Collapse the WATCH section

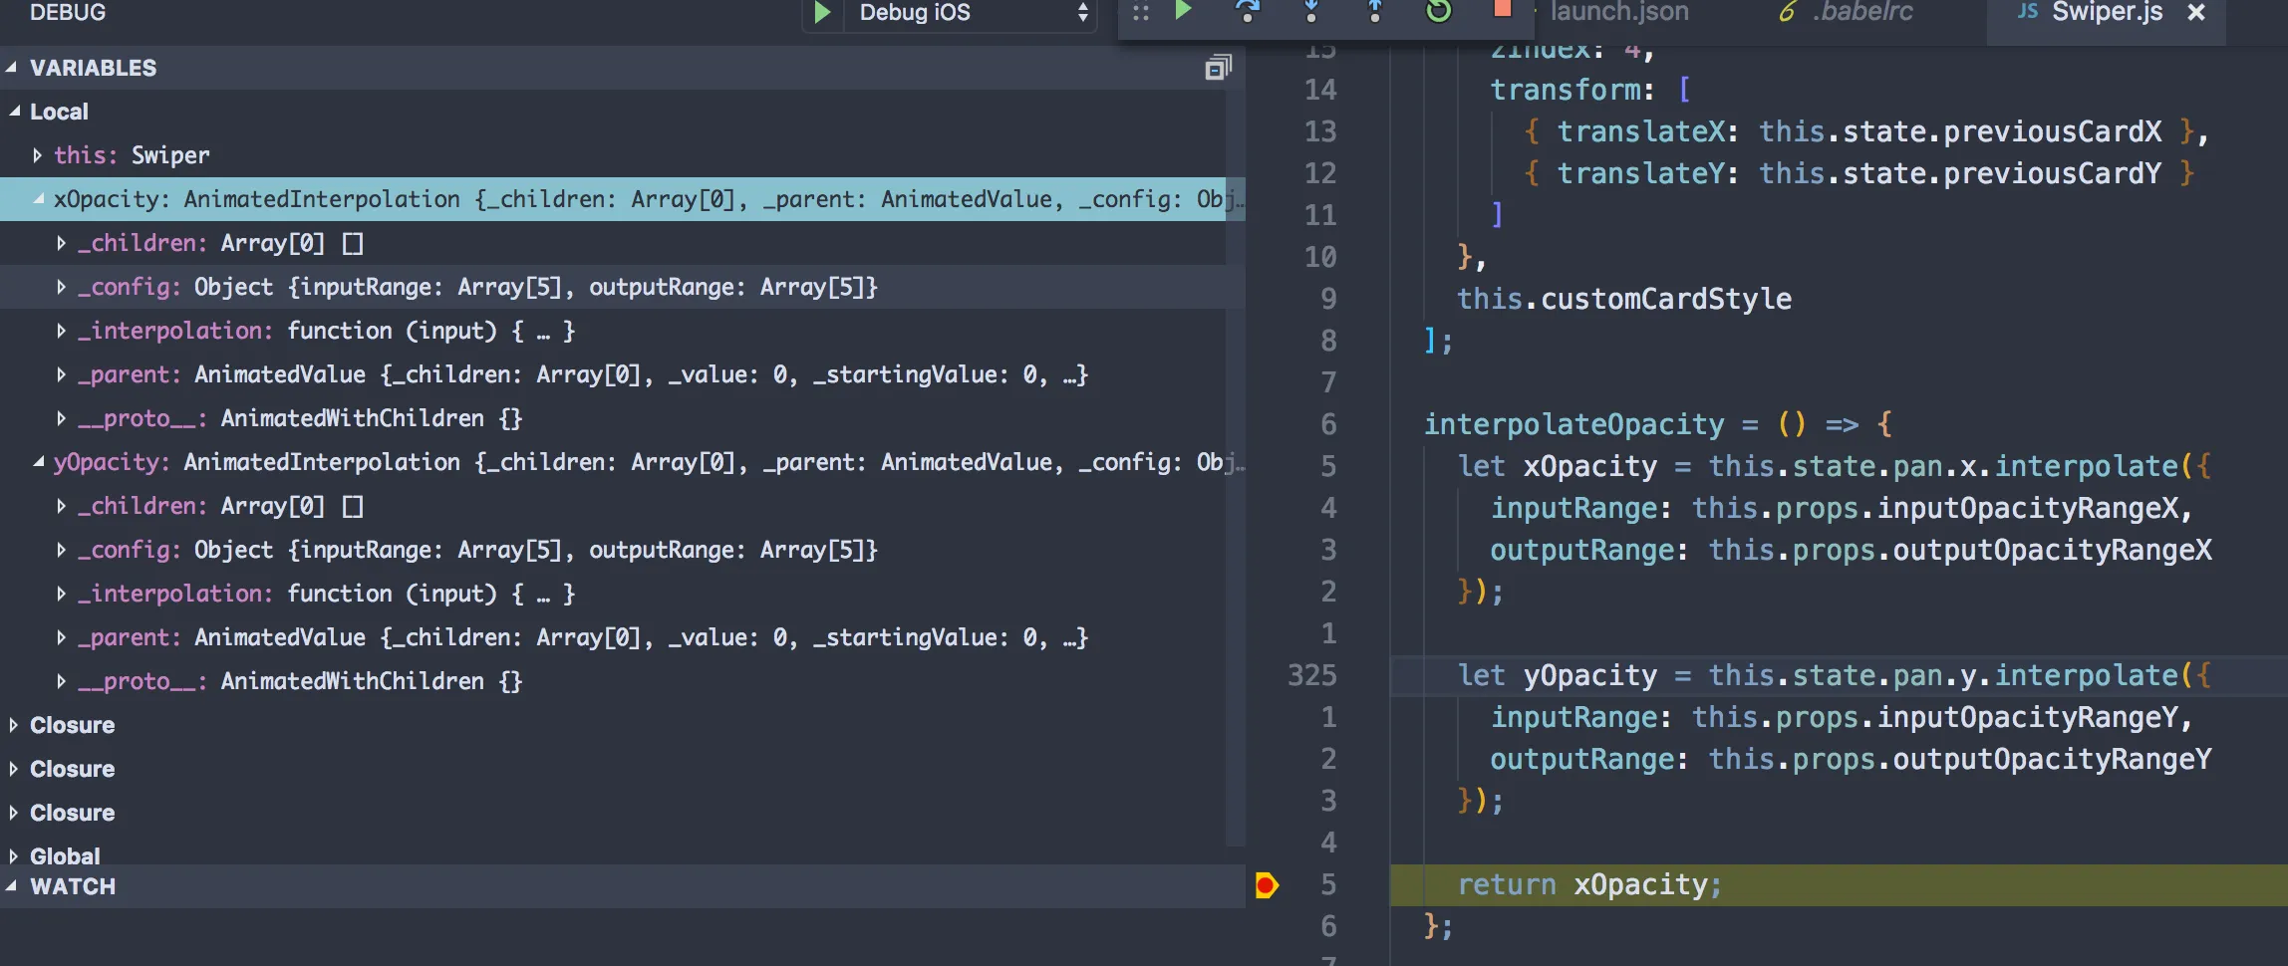pyautogui.click(x=11, y=886)
